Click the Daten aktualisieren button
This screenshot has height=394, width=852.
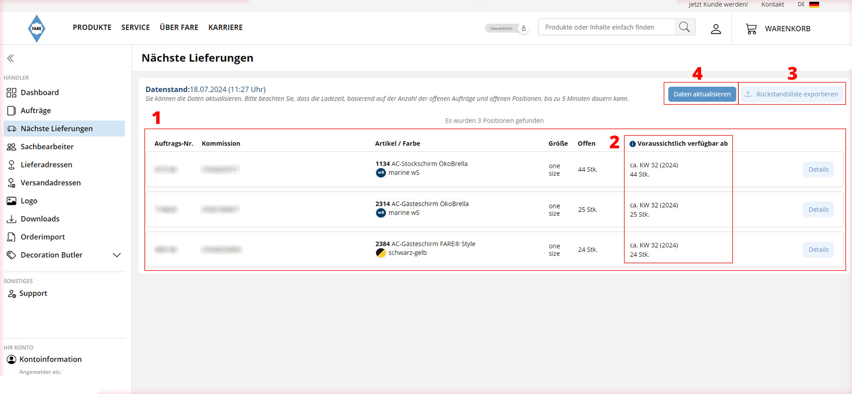point(702,94)
